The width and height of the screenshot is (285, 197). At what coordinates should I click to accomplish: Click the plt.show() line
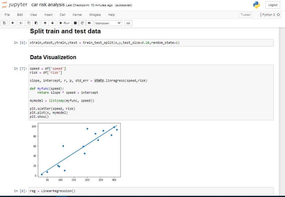pos(39,117)
